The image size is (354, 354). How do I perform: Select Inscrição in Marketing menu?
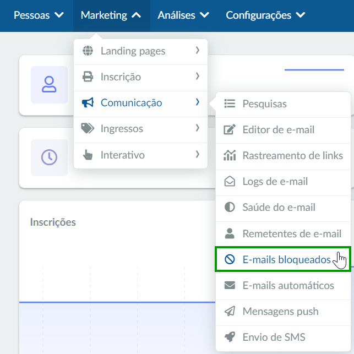(x=140, y=78)
